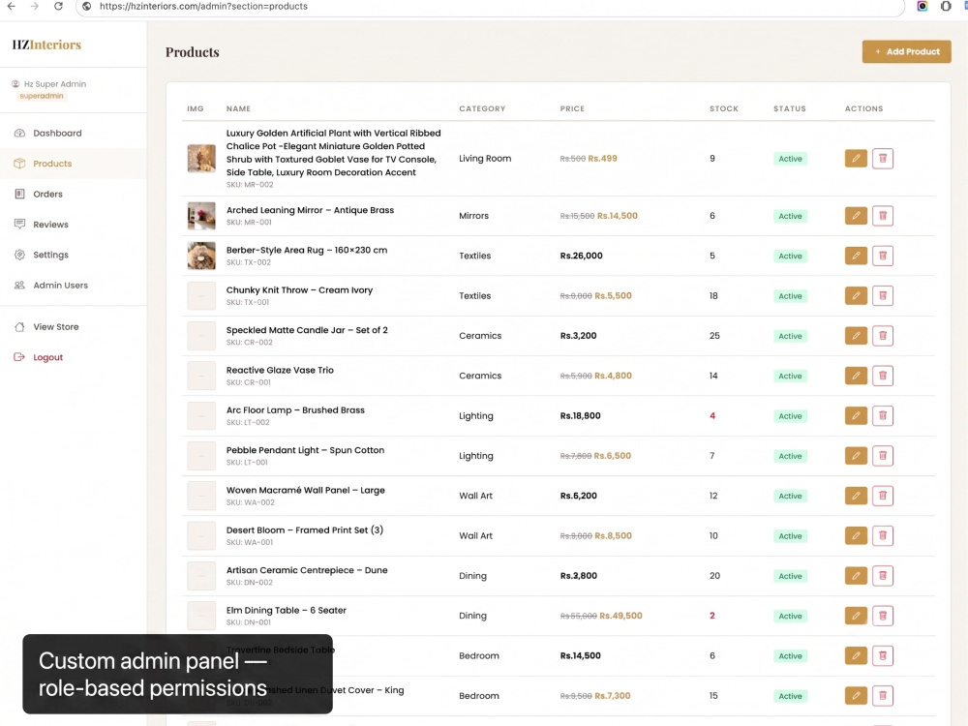Delete the Desert Bloom Framed Print Set
This screenshot has width=968, height=726.
coord(883,536)
